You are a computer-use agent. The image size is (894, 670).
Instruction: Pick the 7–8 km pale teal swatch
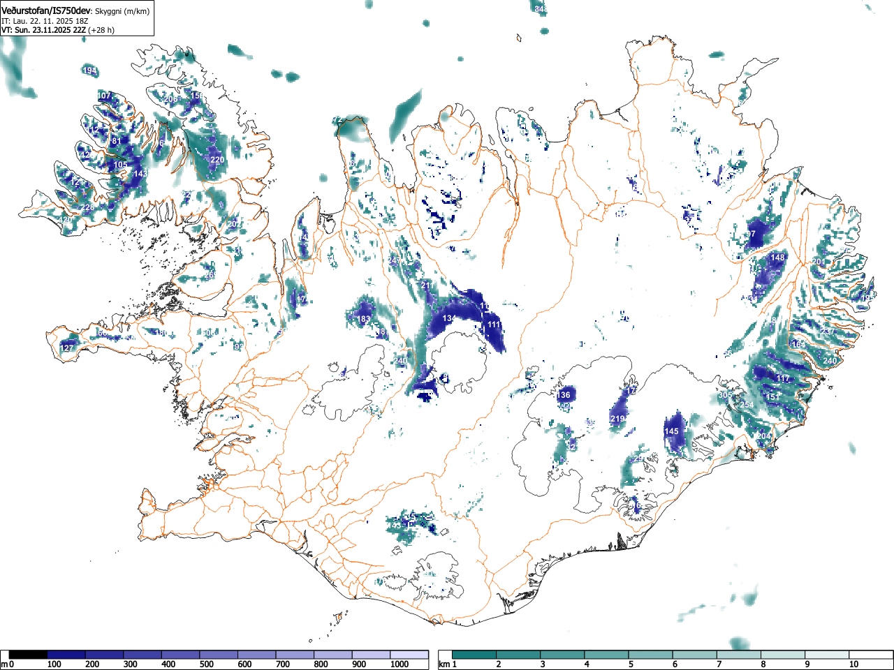738,655
